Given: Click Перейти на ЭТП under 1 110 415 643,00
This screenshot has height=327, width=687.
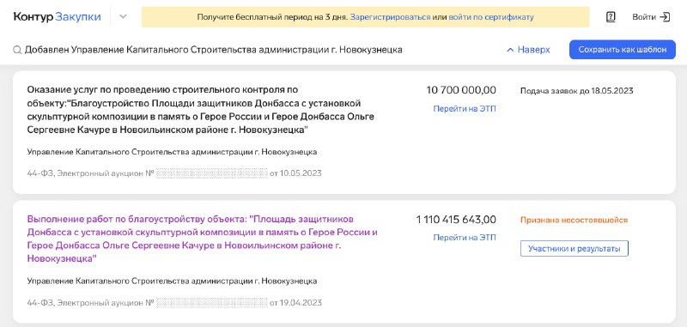Looking at the screenshot, I should point(465,238).
